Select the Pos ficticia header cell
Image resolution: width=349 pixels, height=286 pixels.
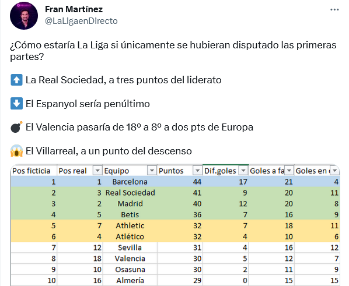point(34,171)
